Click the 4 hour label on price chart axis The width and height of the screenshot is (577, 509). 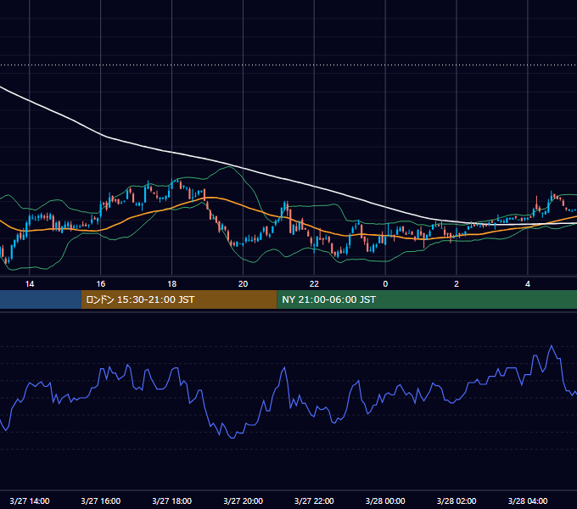tap(528, 284)
